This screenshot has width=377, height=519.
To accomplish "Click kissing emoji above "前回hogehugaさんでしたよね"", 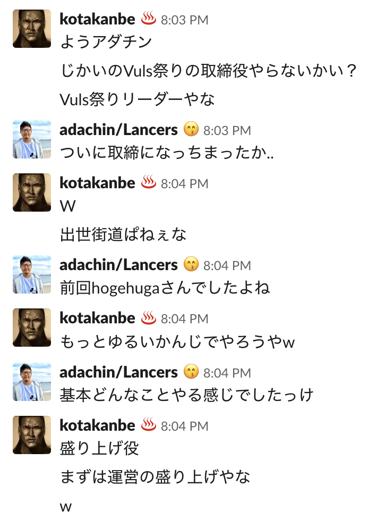I will [191, 265].
